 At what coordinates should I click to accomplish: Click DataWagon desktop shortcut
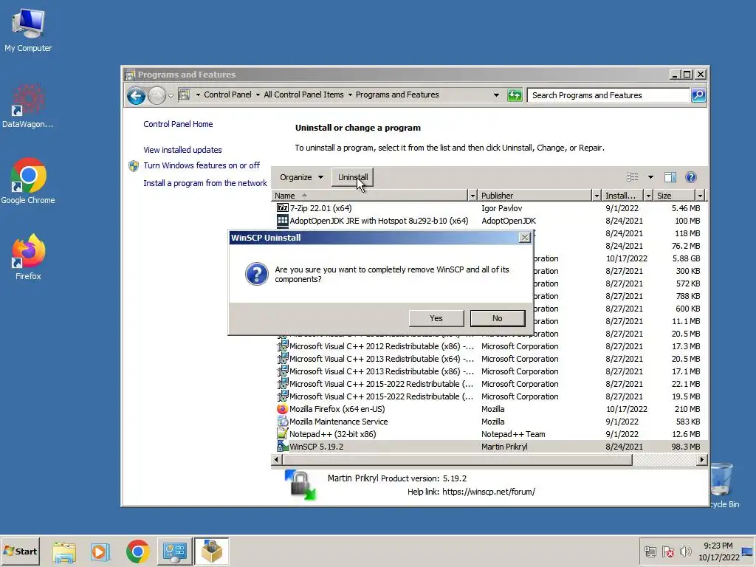coord(28,106)
